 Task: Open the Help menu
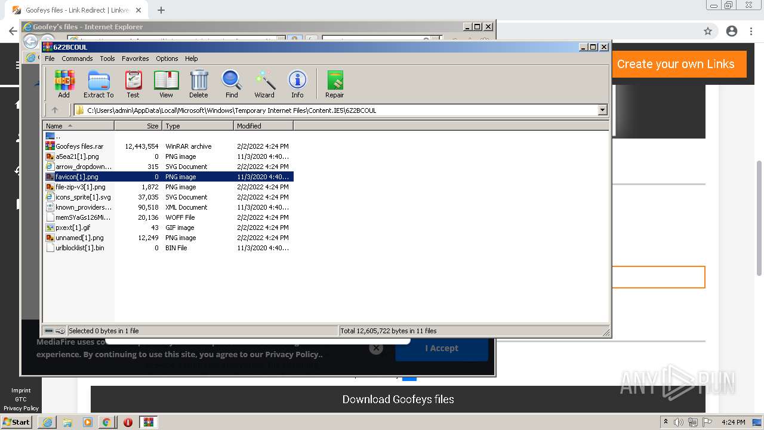tap(191, 59)
